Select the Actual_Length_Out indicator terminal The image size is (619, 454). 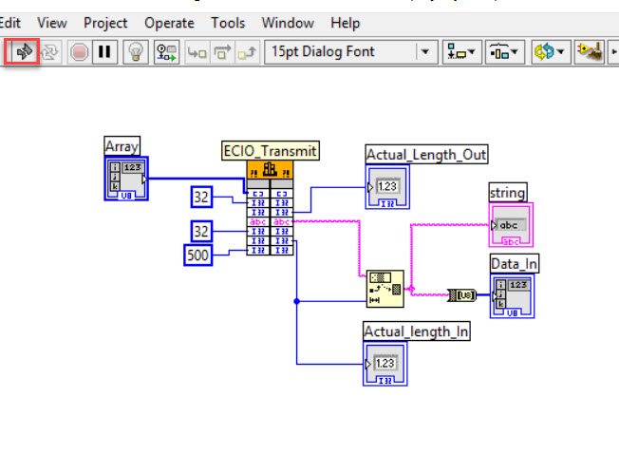387,187
